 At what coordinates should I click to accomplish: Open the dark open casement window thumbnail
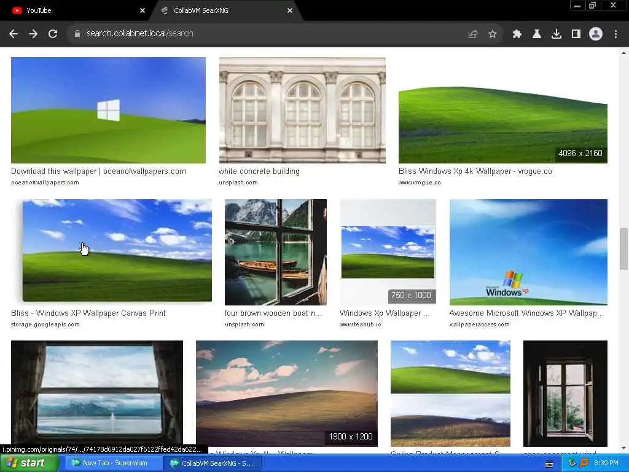[x=565, y=393]
